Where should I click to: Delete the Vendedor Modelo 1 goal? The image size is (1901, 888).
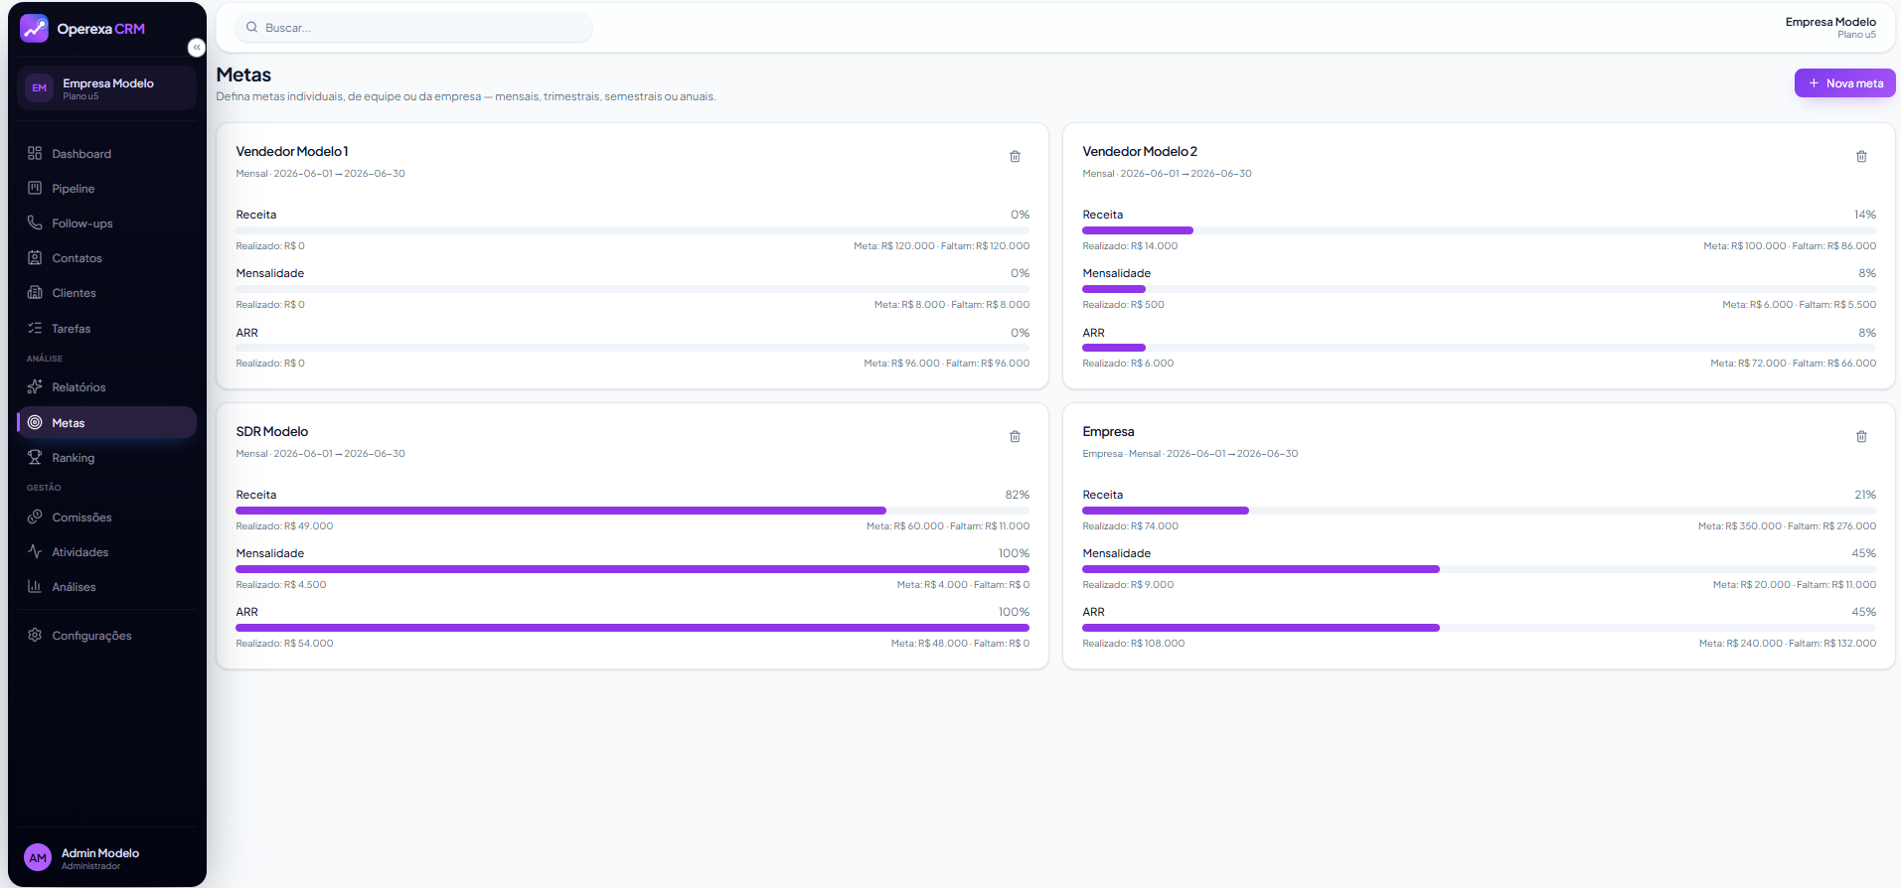pyautogui.click(x=1015, y=157)
